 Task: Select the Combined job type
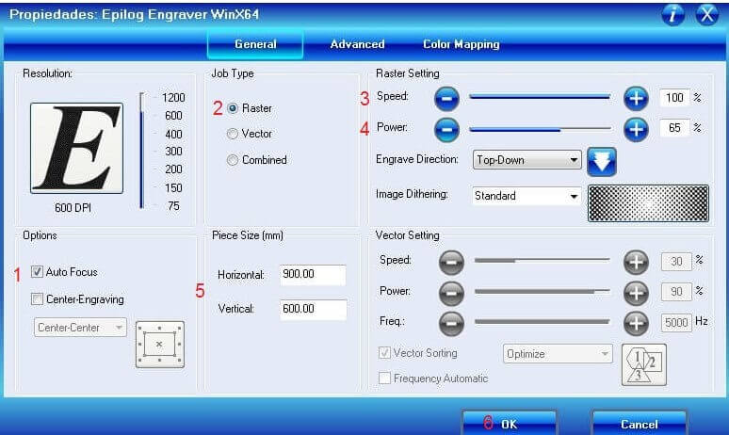[233, 160]
